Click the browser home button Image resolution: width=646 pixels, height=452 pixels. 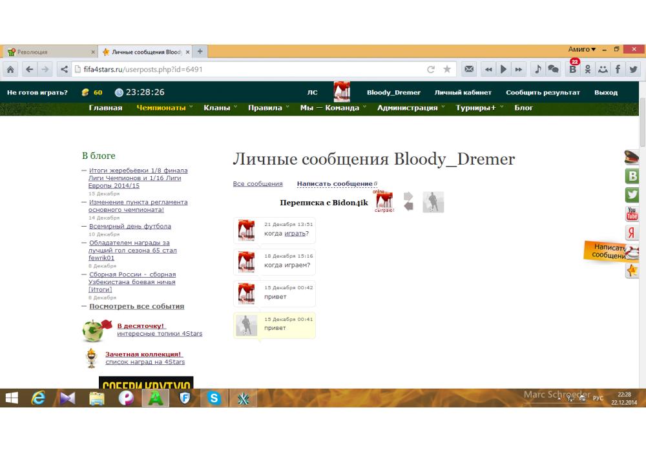point(11,69)
